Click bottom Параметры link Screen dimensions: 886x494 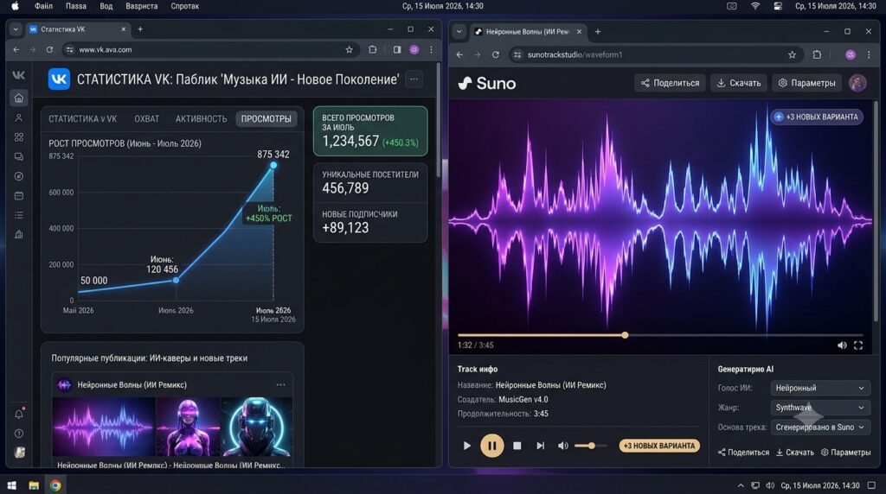[846, 453]
